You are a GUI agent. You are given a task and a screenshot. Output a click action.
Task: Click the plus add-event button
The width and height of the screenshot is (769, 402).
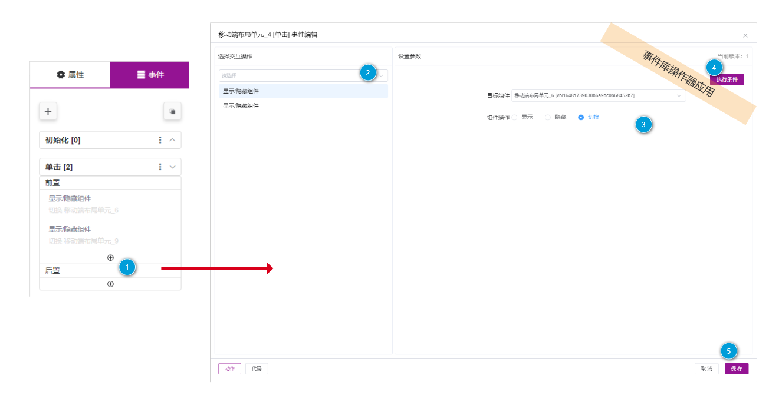[x=48, y=111]
